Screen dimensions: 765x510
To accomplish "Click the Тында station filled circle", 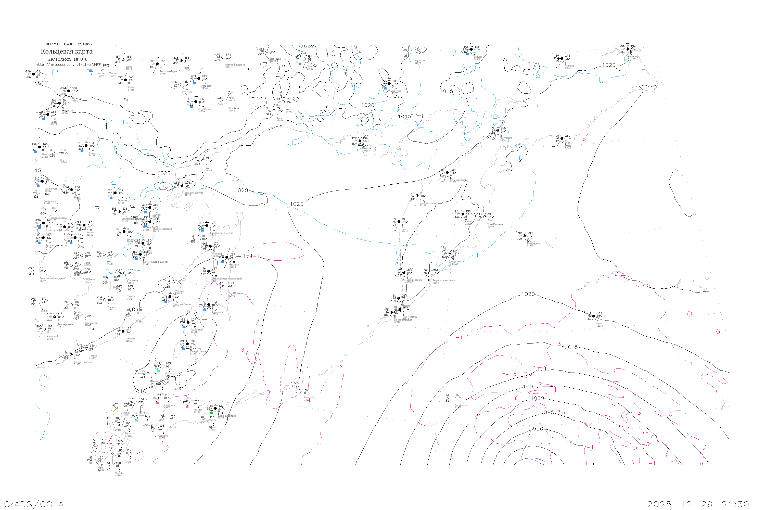I will 48,114.
